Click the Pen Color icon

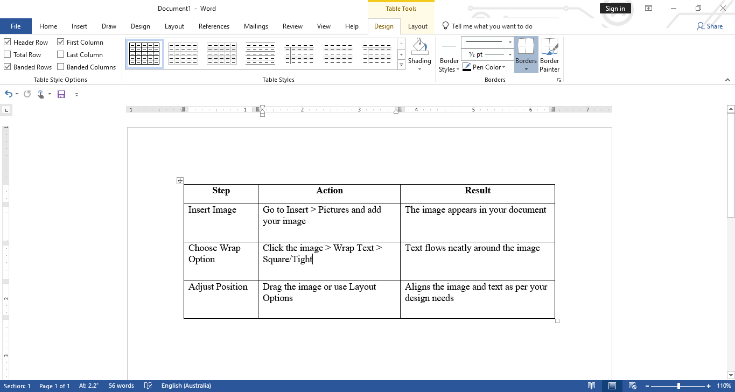pyautogui.click(x=466, y=67)
